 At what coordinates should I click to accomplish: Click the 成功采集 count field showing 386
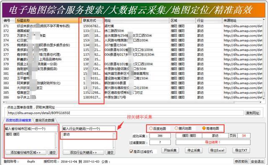pos(160,136)
